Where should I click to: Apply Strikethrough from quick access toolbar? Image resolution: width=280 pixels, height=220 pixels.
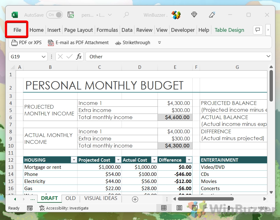[x=133, y=43]
